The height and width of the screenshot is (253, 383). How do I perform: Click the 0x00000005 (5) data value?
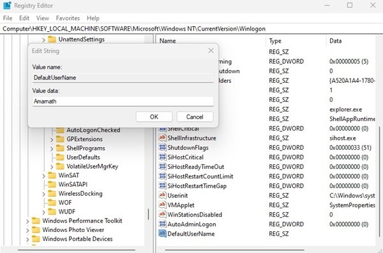click(349, 61)
